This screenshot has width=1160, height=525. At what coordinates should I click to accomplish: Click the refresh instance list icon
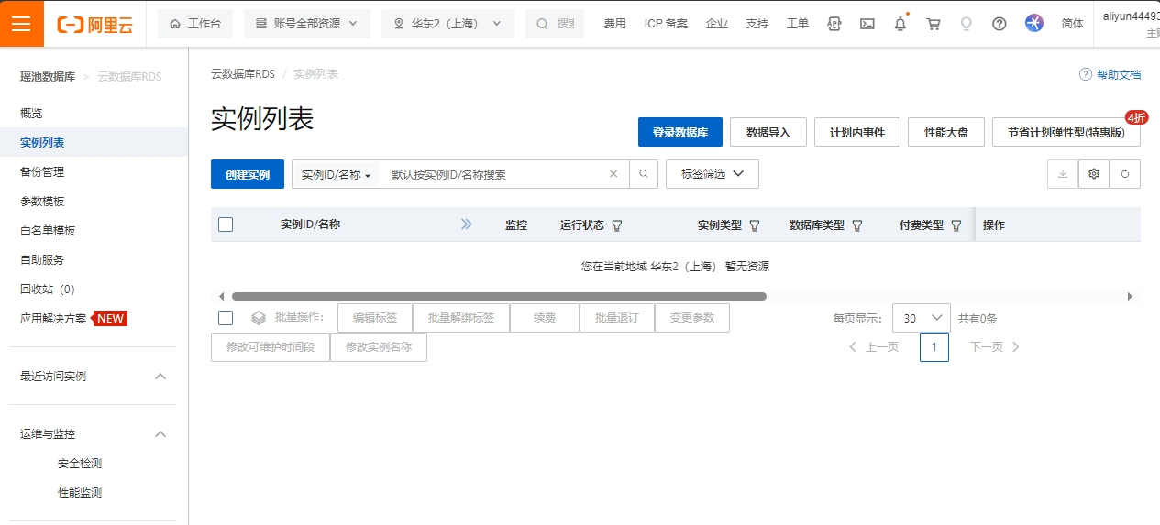tap(1125, 174)
